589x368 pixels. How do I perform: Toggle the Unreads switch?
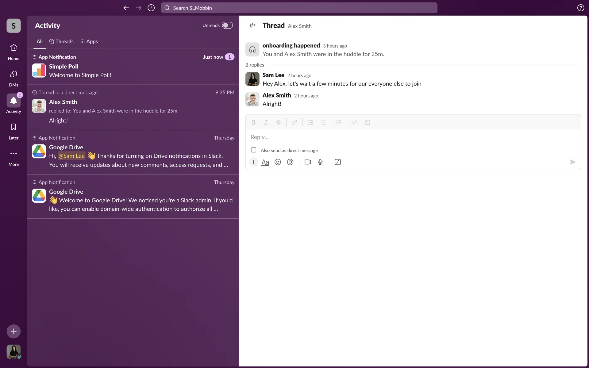pyautogui.click(x=227, y=25)
